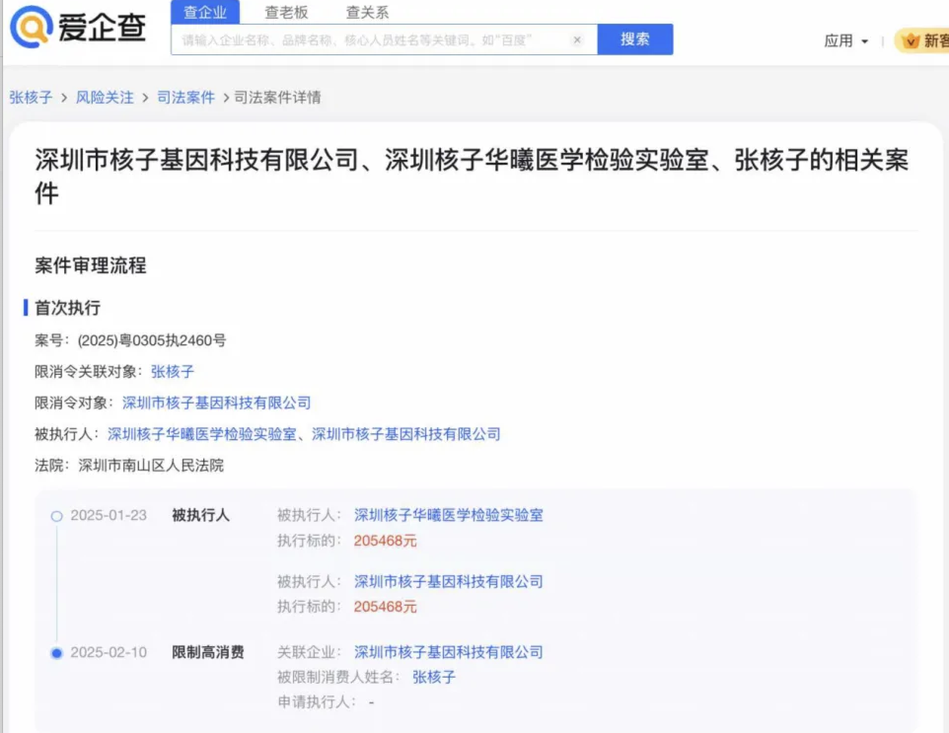Open 关联企业 深圳市核子基因科技有限公司 link
This screenshot has height=733, width=949.
coord(448,653)
